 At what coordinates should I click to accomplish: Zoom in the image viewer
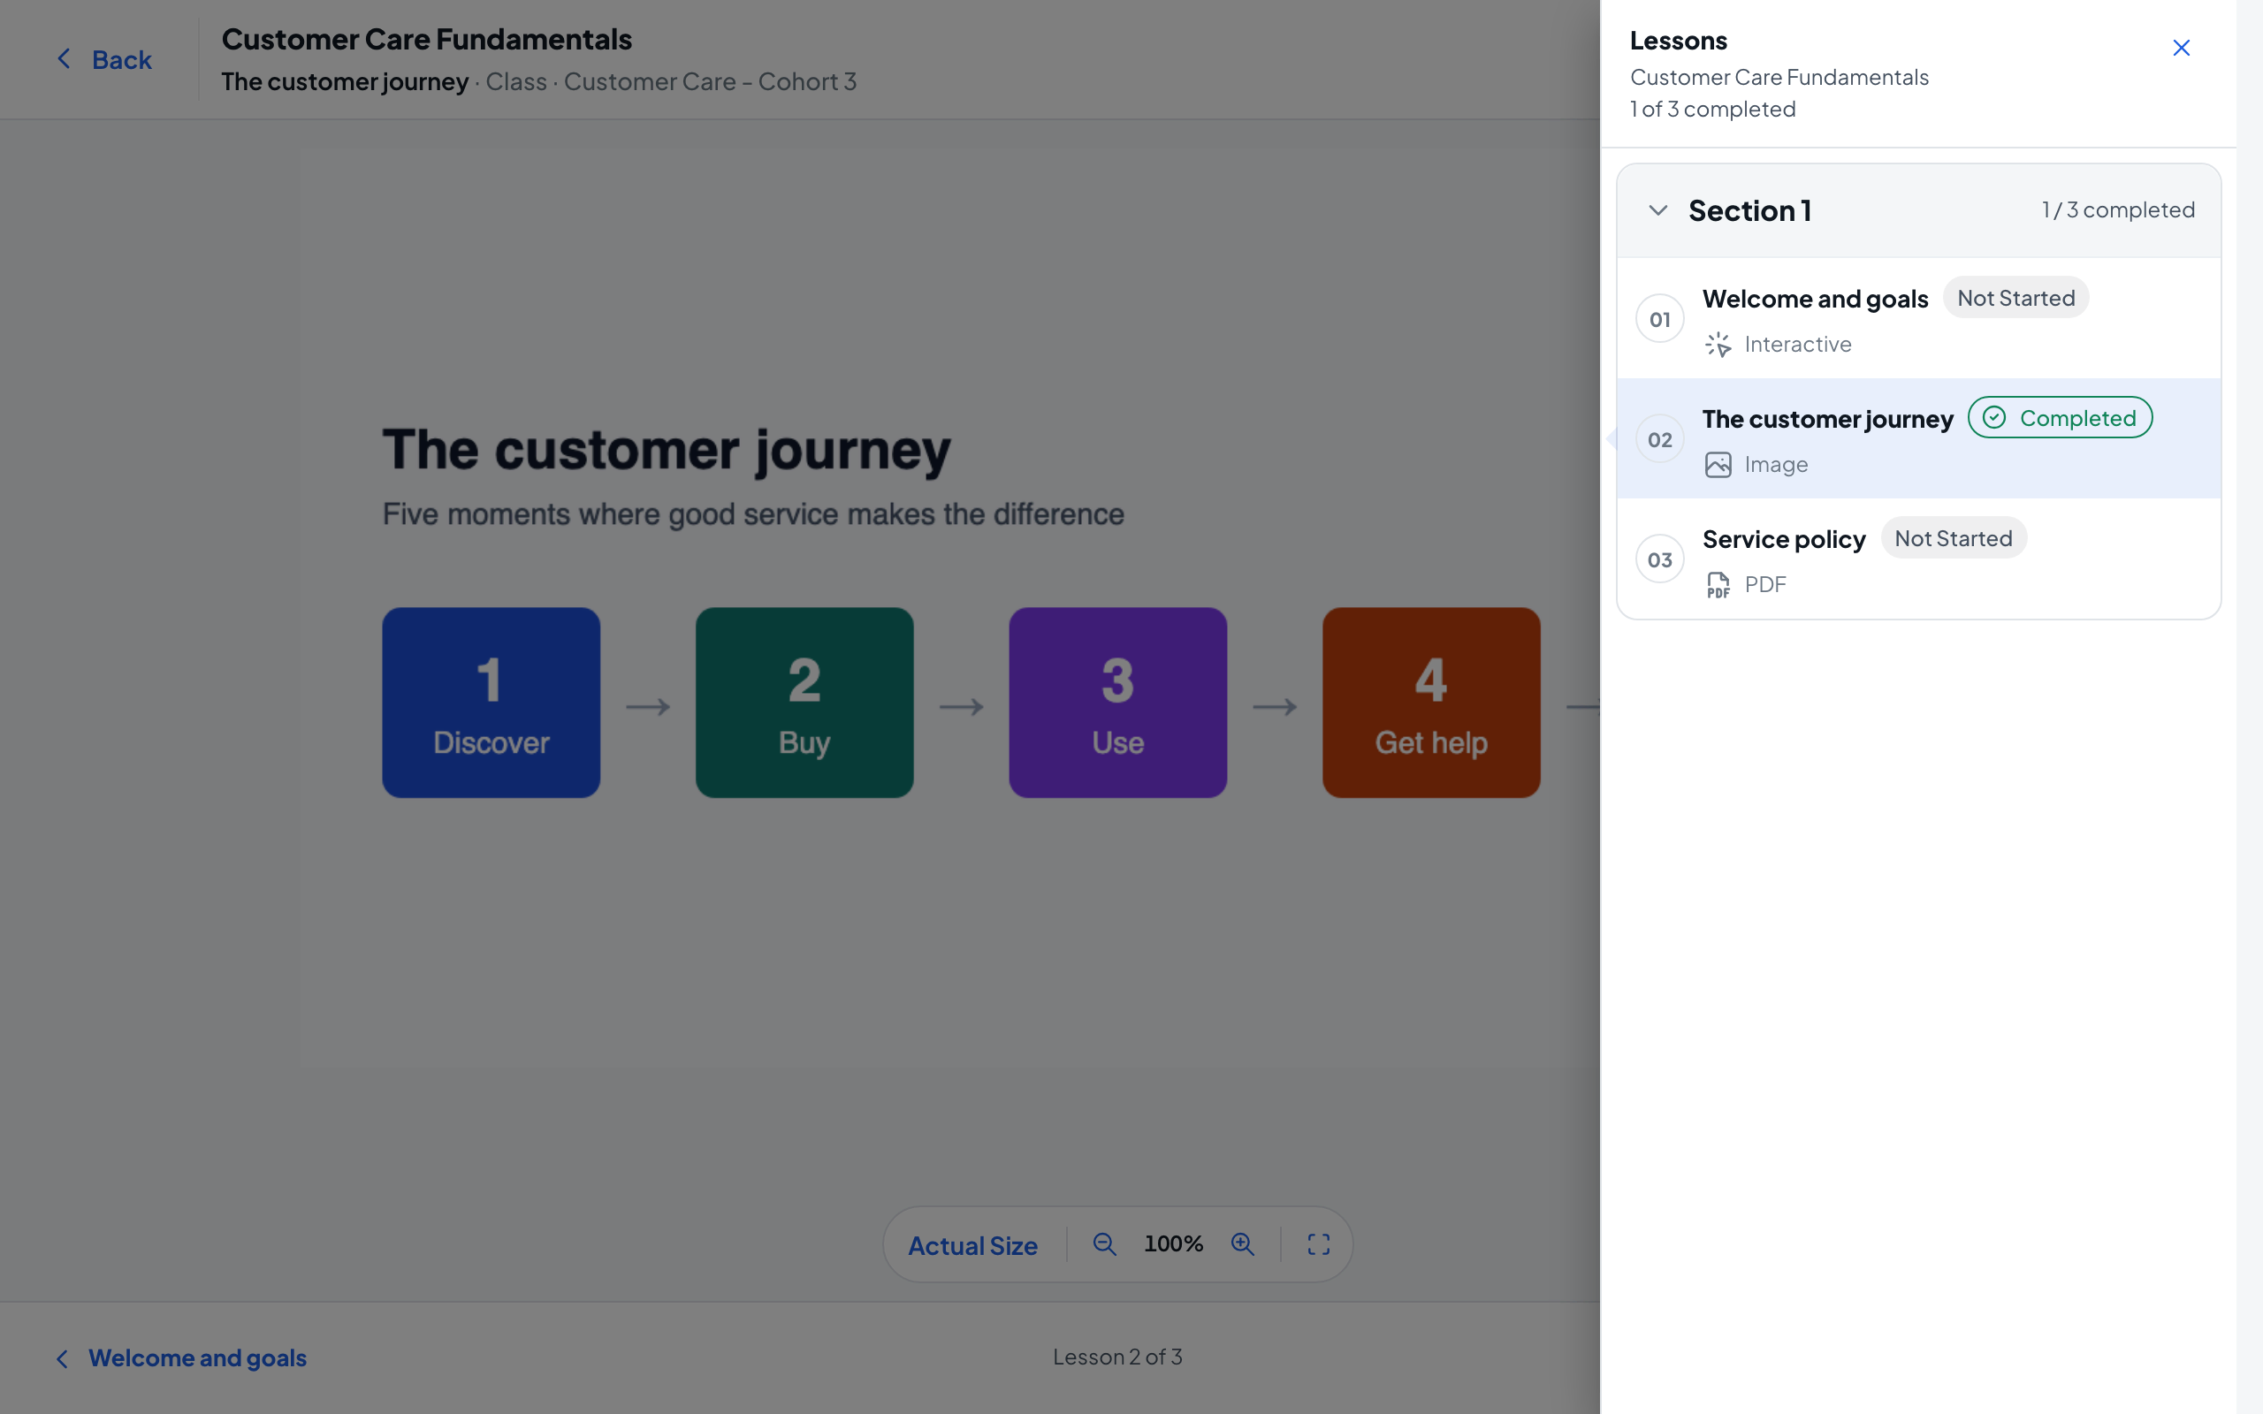click(1243, 1244)
